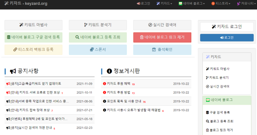Click sidebar menu item 블로그 등록 조회
The width and height of the screenshot is (257, 135).
pos(220,121)
